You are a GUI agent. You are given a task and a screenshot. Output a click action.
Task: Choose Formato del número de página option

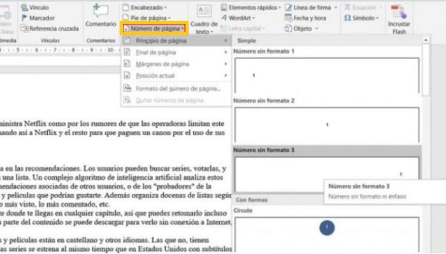coord(176,88)
